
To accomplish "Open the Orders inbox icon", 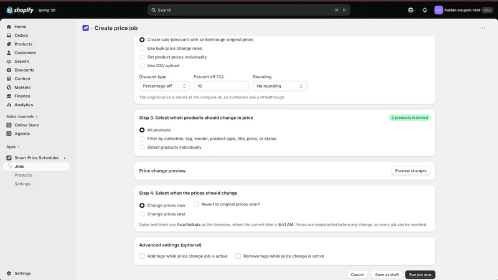I will point(9,35).
